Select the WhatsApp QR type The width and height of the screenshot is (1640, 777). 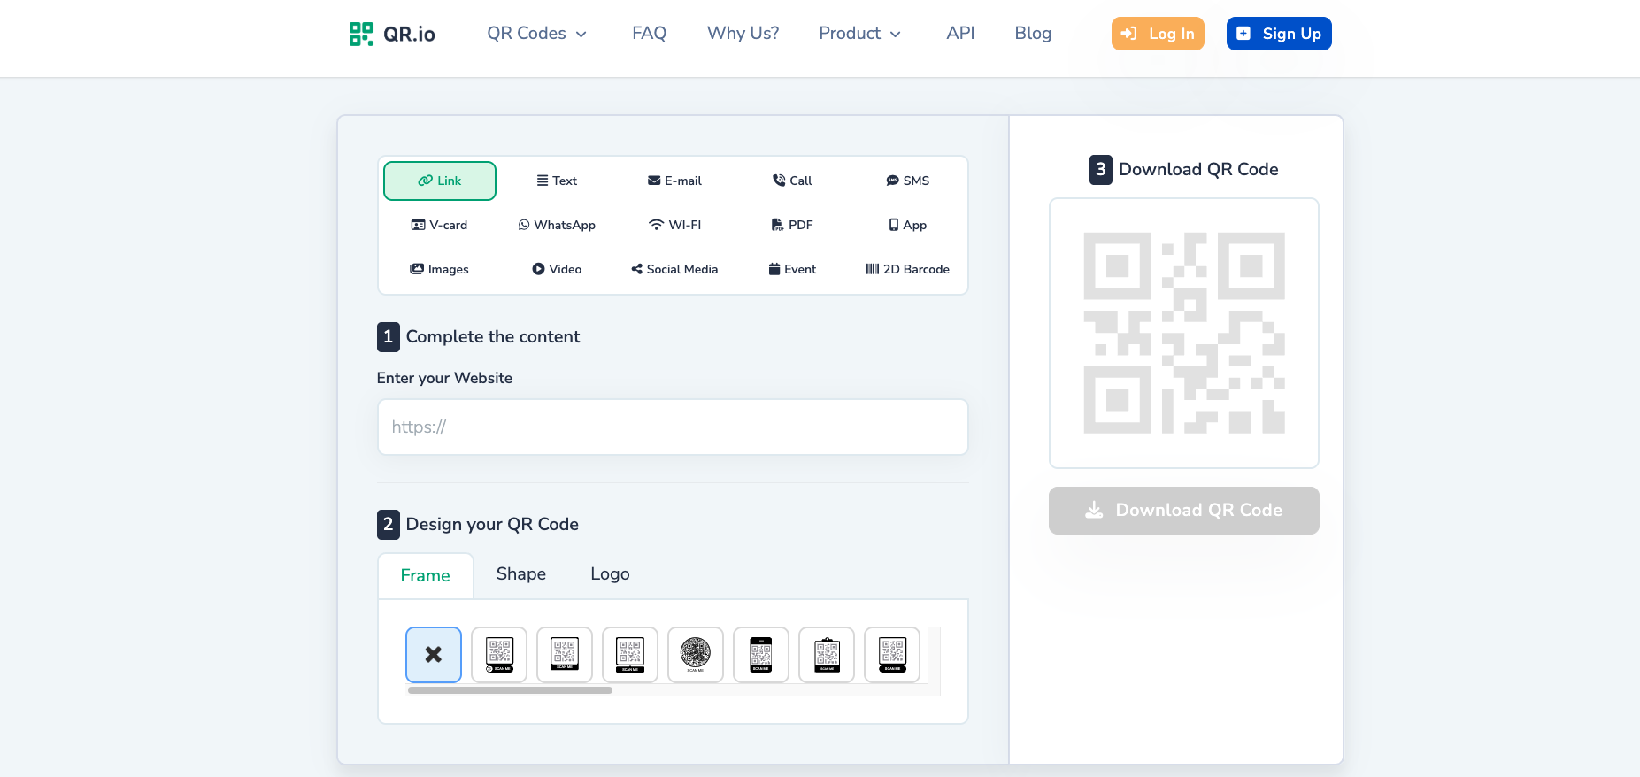pos(556,225)
